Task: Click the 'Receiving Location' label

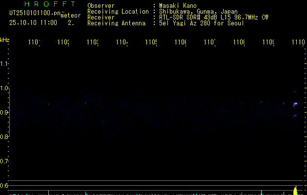Action: [118, 12]
